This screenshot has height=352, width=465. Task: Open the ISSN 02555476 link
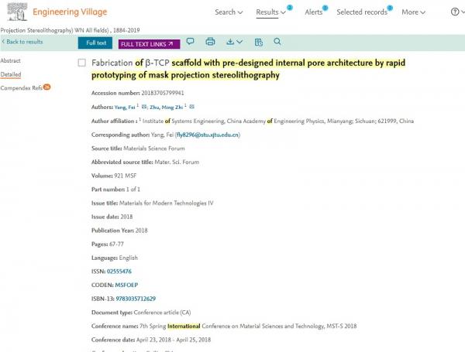pos(119,272)
